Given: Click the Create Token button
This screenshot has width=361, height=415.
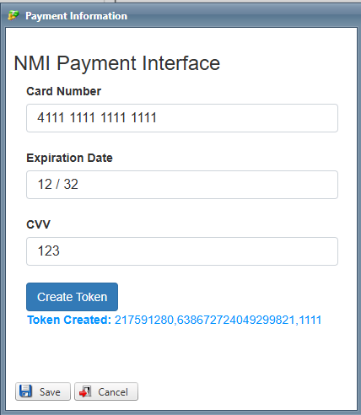Looking at the screenshot, I should tap(72, 297).
